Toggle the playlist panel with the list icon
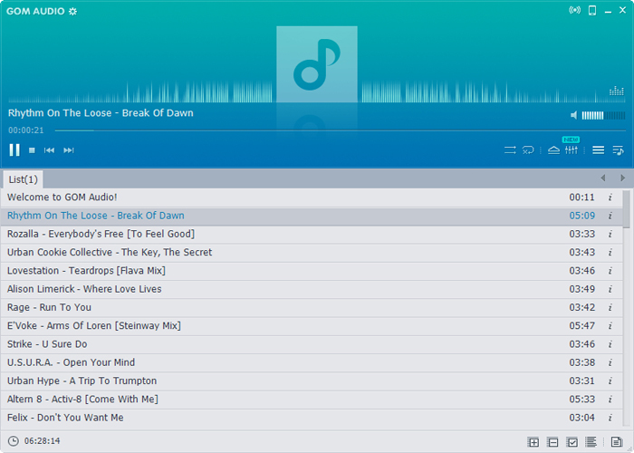This screenshot has width=634, height=453. tap(599, 150)
